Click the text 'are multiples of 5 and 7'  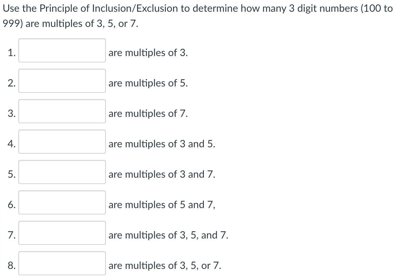point(161,205)
